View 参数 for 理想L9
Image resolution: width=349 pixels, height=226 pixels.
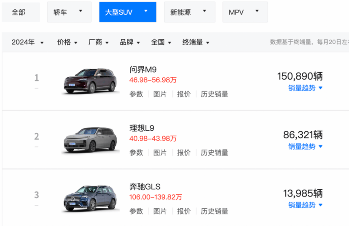(x=136, y=153)
